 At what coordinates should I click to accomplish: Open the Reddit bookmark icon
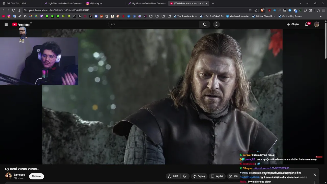[101, 16]
